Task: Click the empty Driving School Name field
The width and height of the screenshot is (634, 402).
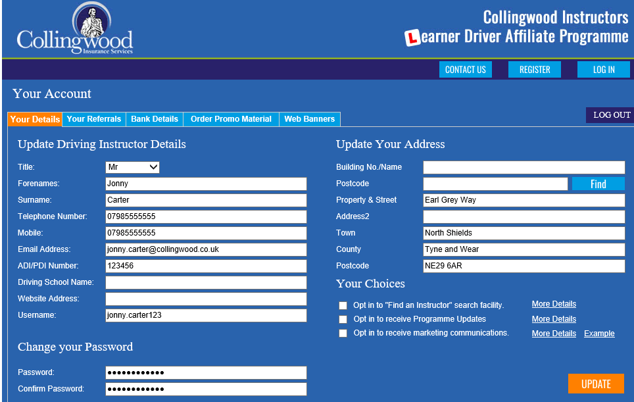Action: 206,282
